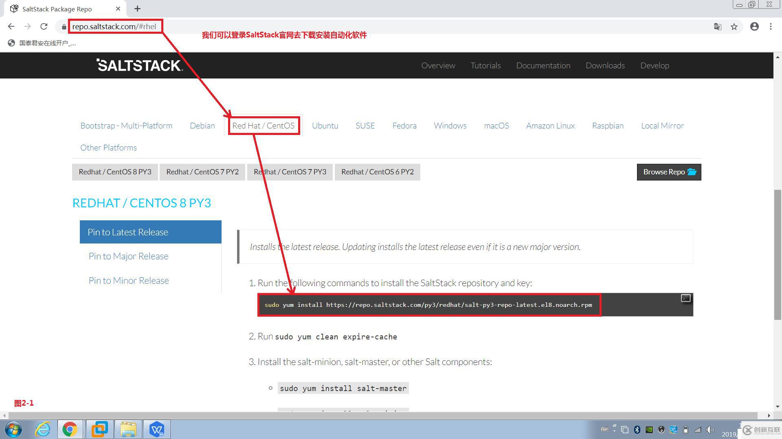The image size is (782, 439).
Task: Open the Downloads menu
Action: (x=605, y=65)
